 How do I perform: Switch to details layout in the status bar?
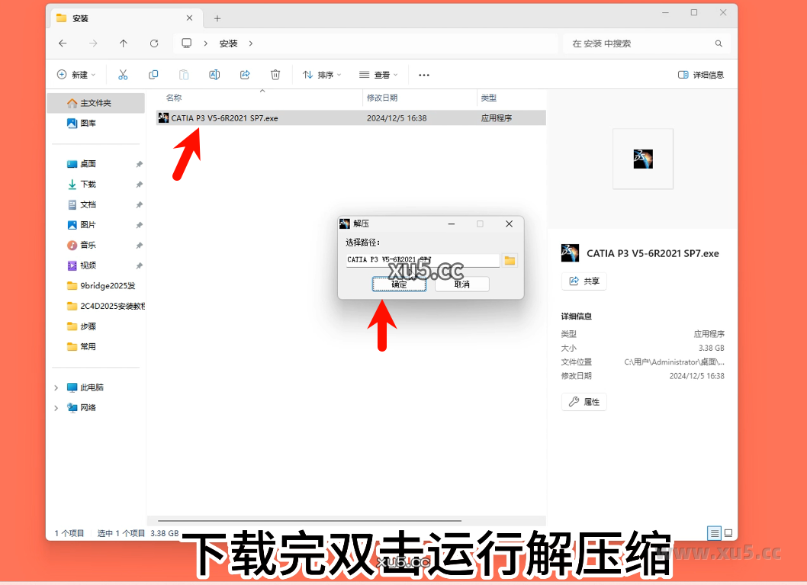(714, 533)
